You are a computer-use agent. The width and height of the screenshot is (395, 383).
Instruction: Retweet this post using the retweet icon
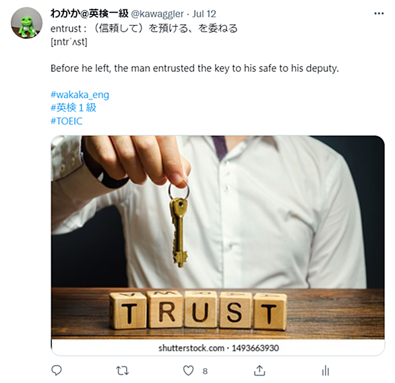pyautogui.click(x=123, y=371)
